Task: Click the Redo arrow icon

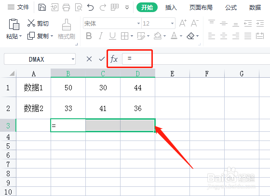Action: click(103, 7)
